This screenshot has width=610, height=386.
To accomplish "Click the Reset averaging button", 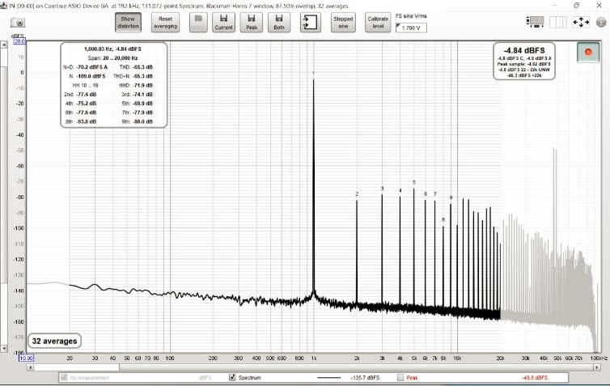I will coord(165,23).
